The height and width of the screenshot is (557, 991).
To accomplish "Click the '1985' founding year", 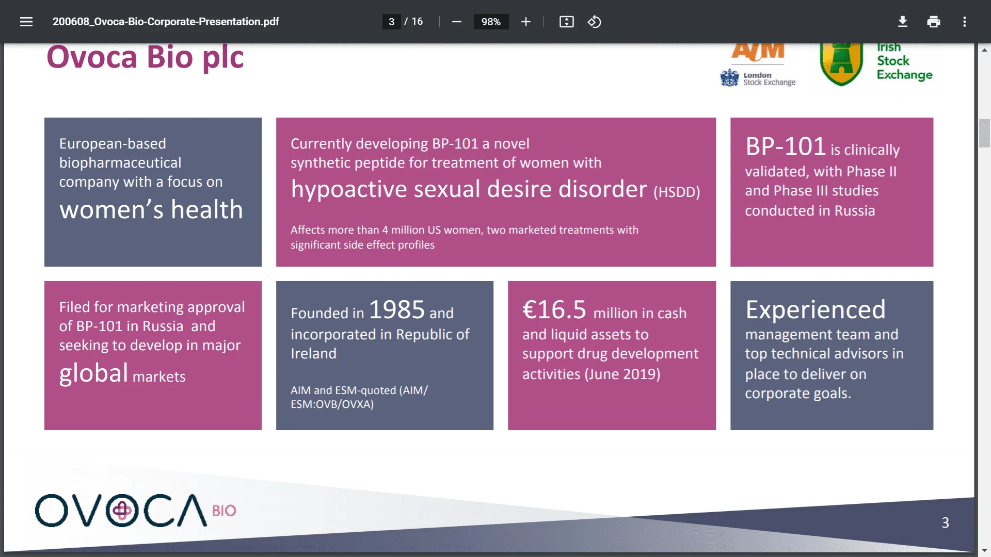I will 396,310.
